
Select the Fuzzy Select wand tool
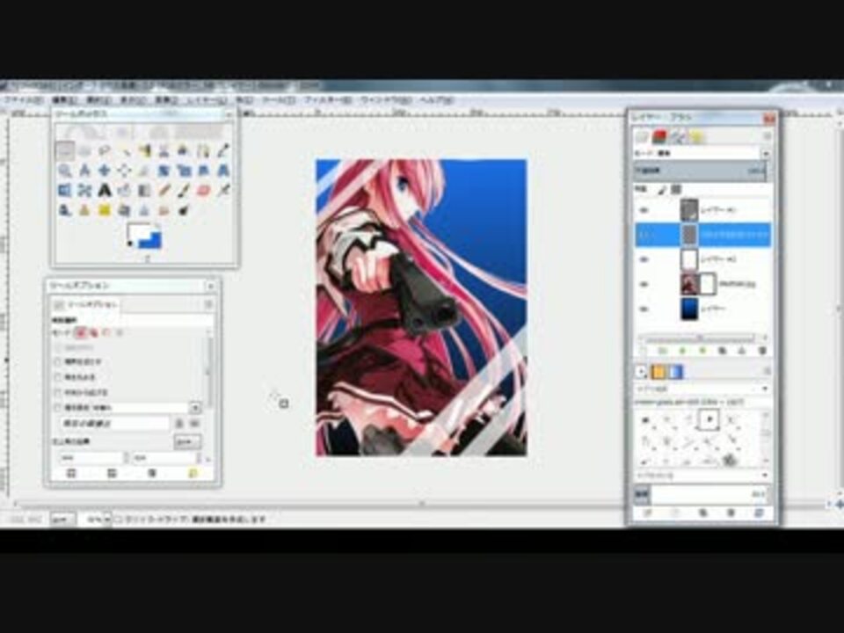pyautogui.click(x=124, y=151)
